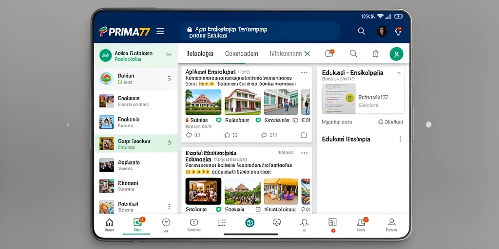499x249 pixels.
Task: Open the Bolian sidebar item
Action: [x=136, y=78]
